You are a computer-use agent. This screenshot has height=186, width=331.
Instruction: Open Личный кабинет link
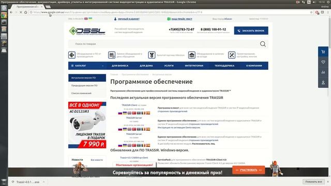coord(129,19)
